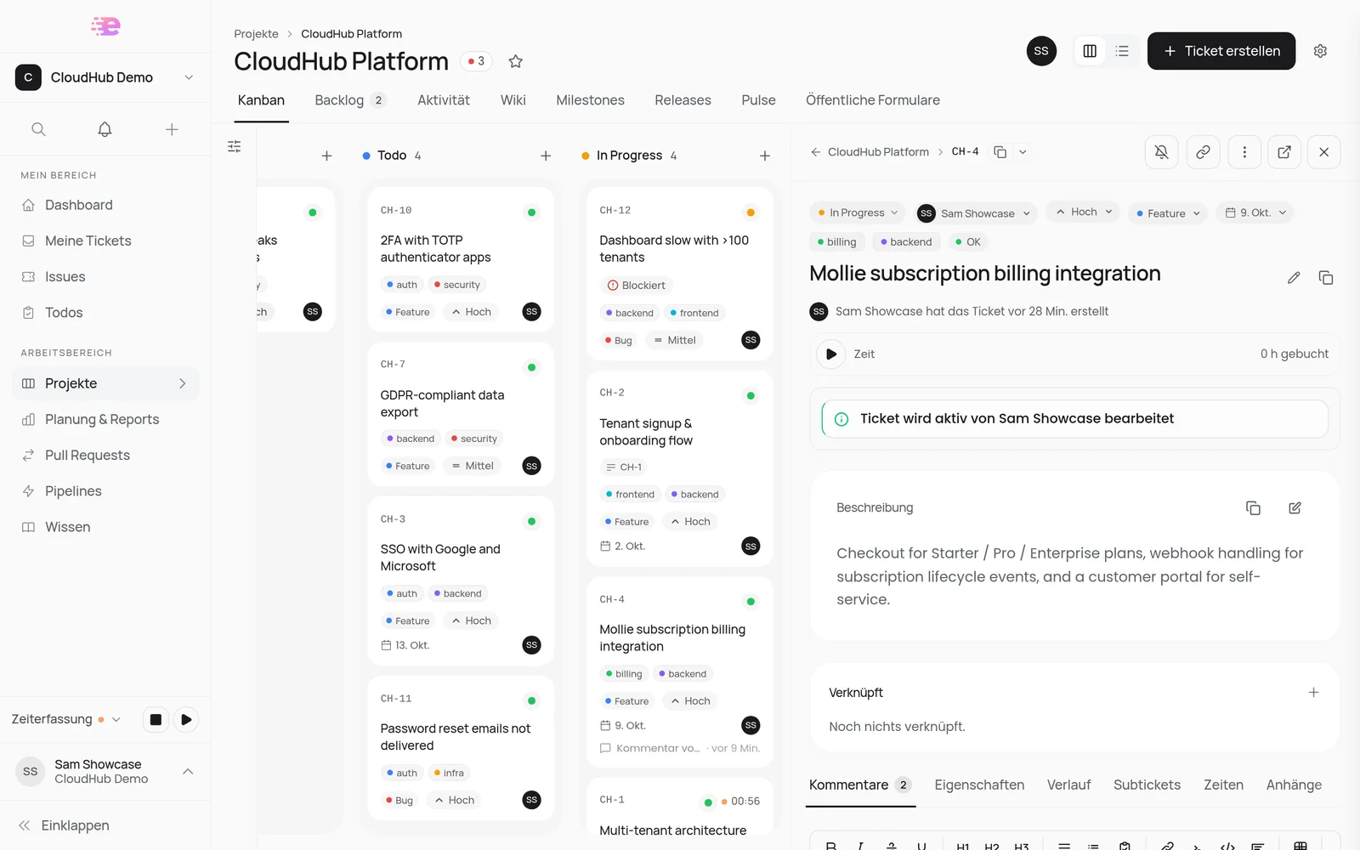This screenshot has height=850, width=1360.
Task: Open card 2FA with TOTP authenticator apps
Action: click(x=461, y=259)
